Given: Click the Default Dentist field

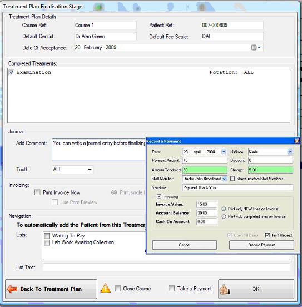Looking at the screenshot, I should (x=105, y=36).
